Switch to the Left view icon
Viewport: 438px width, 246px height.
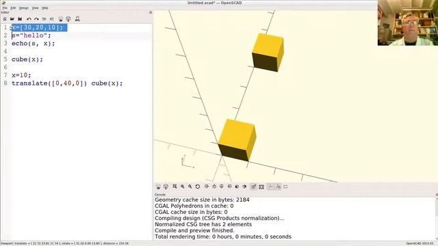229,187
